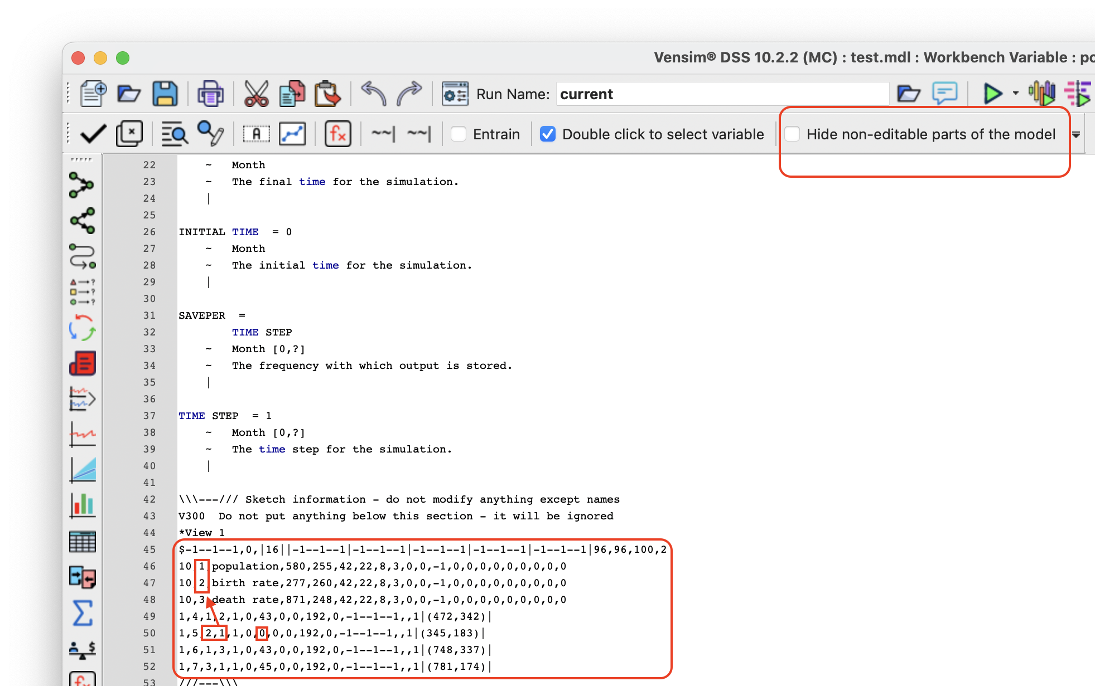Viewport: 1095px width, 686px height.
Task: Browse for run name with the folder icon
Action: [x=908, y=94]
